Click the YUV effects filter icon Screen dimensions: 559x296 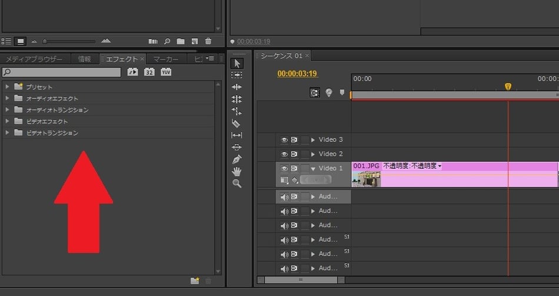pyautogui.click(x=166, y=72)
